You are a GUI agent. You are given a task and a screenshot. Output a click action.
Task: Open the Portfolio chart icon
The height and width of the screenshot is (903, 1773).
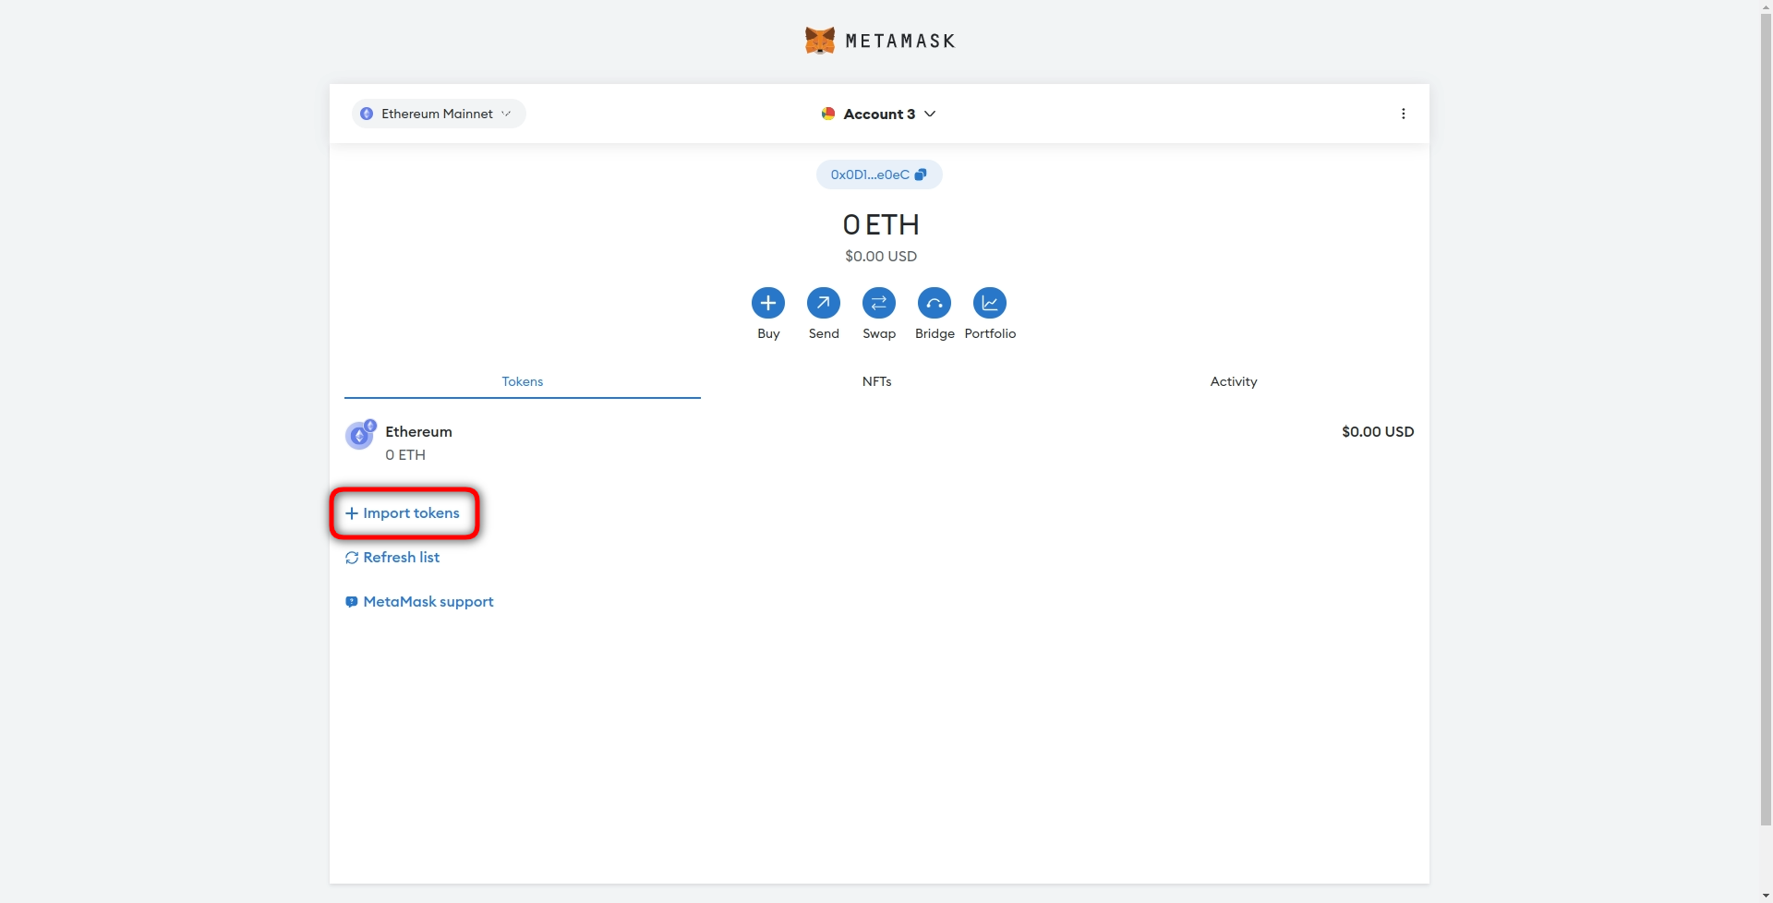[990, 303]
